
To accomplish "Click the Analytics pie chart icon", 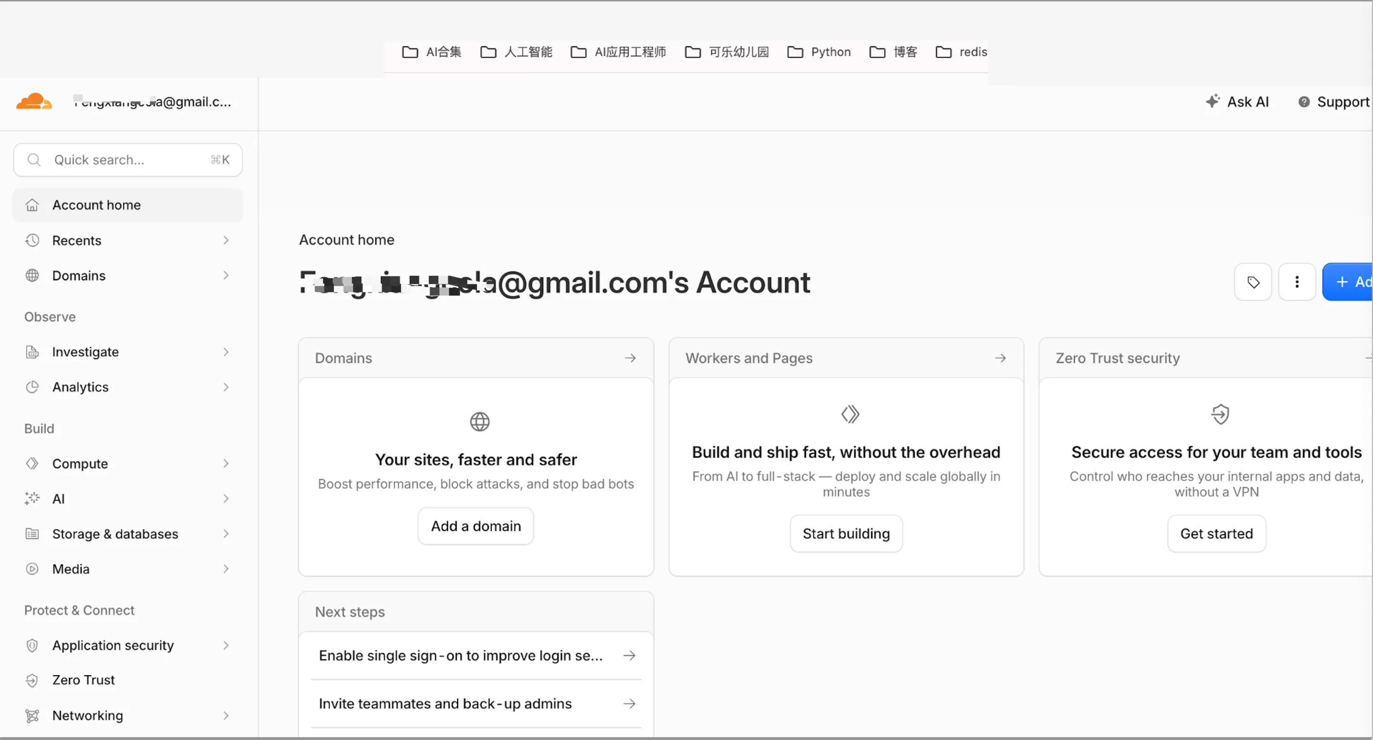I will pyautogui.click(x=33, y=387).
